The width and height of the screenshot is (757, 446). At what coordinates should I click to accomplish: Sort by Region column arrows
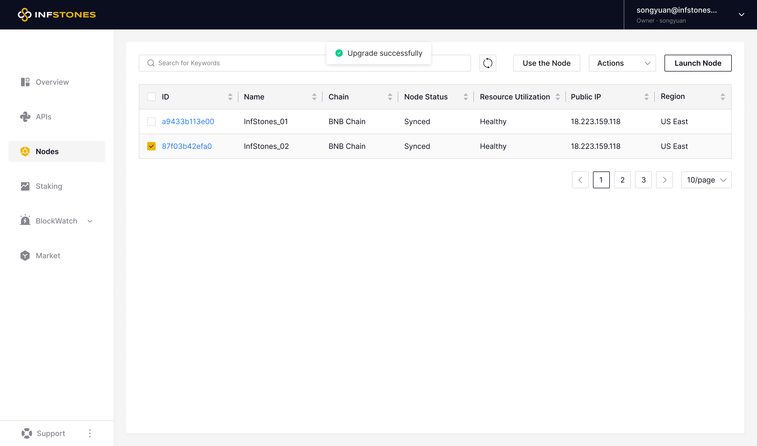[x=723, y=97]
